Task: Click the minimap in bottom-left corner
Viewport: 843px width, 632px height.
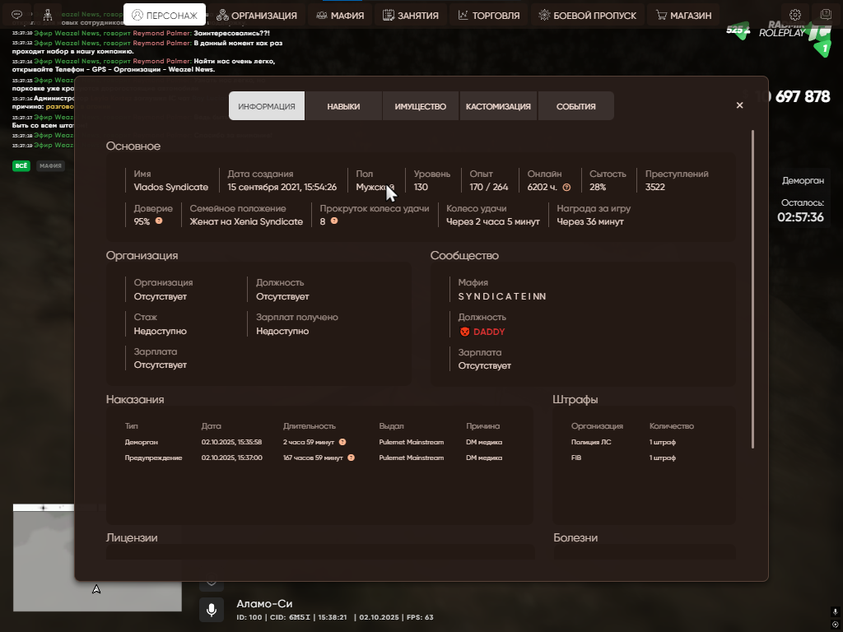Action: click(x=97, y=558)
